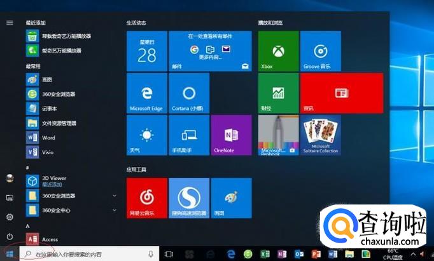This screenshot has height=261, width=434.
Task: Open File Explorer from the taskbar
Action: pos(349,254)
